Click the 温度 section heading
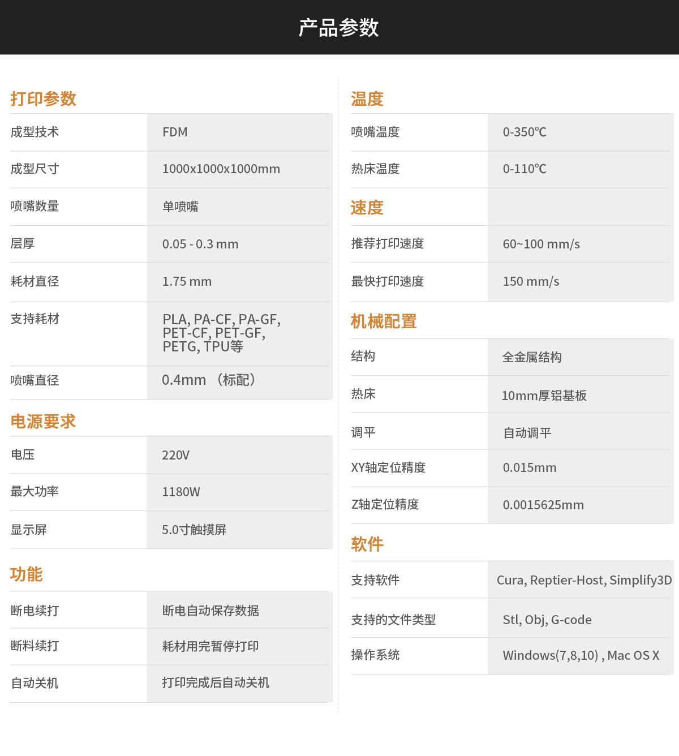Image resolution: width=679 pixels, height=756 pixels. (367, 99)
